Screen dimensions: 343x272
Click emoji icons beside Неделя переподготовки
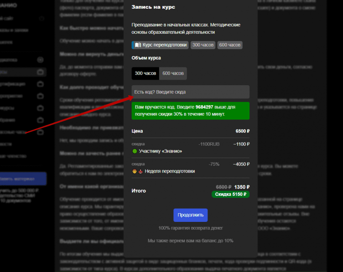[x=137, y=171]
